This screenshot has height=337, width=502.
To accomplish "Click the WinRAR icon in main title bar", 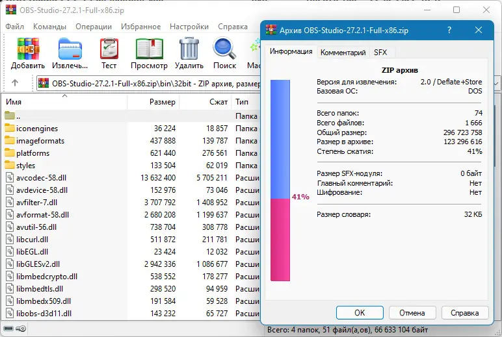I will (11, 10).
